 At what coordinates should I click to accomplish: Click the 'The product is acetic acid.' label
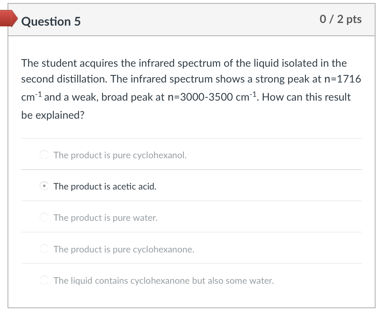coord(105,186)
